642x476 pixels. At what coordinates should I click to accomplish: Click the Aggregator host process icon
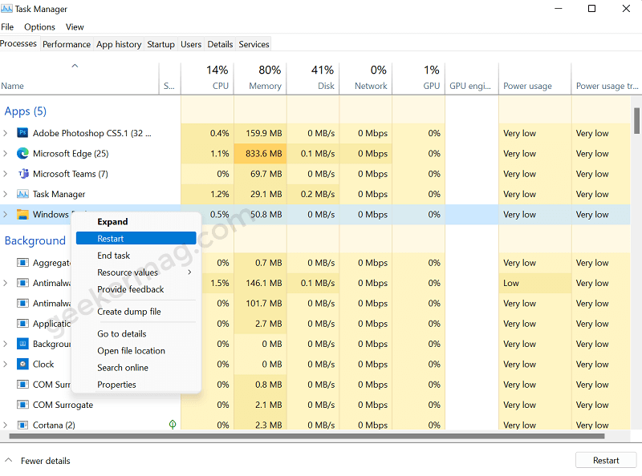pos(22,263)
